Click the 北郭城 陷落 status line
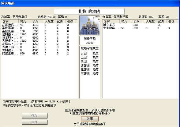This screenshot has height=127, width=180. pyautogui.click(x=90, y=69)
